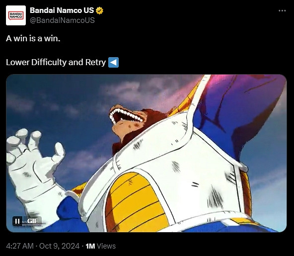The width and height of the screenshot is (294, 256).
Task: Select the "Lower Difficulty and Retry" text
Action: 56,62
